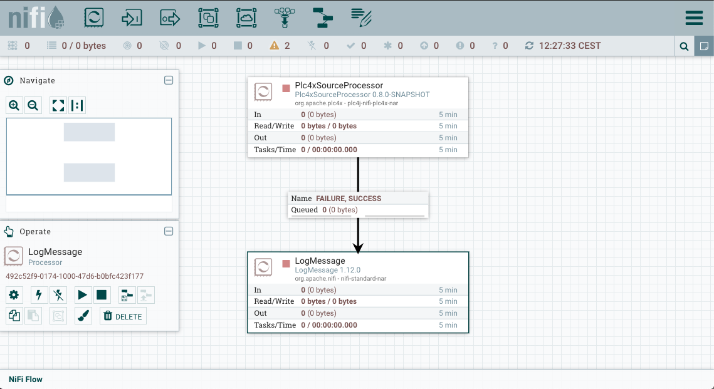The image size is (714, 389).
Task: Select the Processor component icon in toolbar
Action: click(x=94, y=18)
